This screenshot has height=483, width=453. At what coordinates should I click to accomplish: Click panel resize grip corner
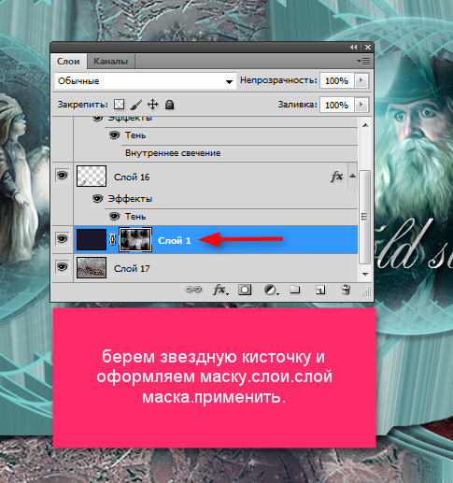tap(367, 292)
